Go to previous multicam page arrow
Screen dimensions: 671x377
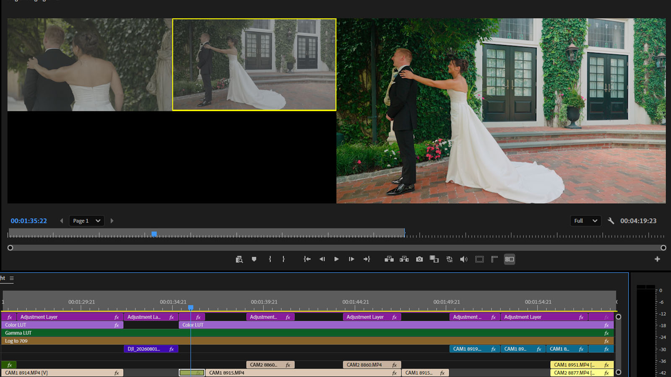(62, 221)
